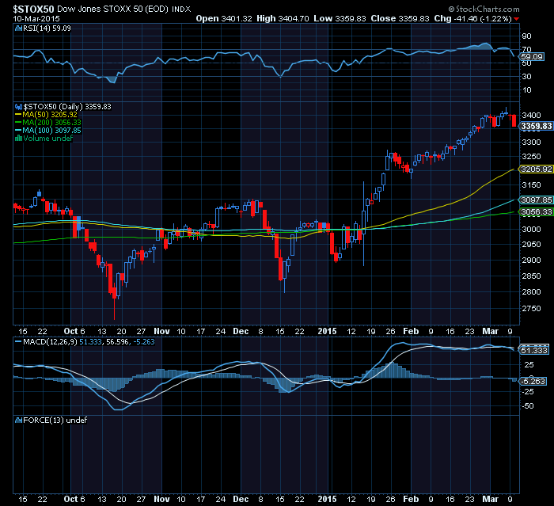Click the 51.333 MACD axis tag
This screenshot has height=506, width=554.
pyautogui.click(x=534, y=351)
